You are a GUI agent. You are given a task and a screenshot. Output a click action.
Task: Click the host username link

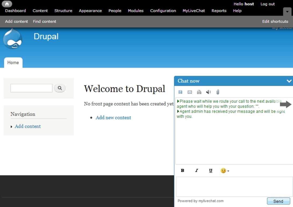tap(249, 4)
